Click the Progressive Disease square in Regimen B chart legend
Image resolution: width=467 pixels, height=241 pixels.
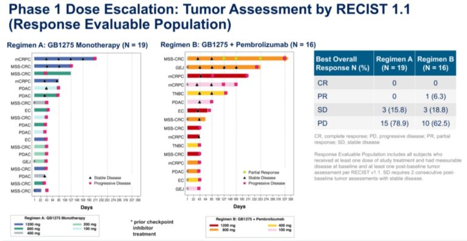(x=244, y=183)
